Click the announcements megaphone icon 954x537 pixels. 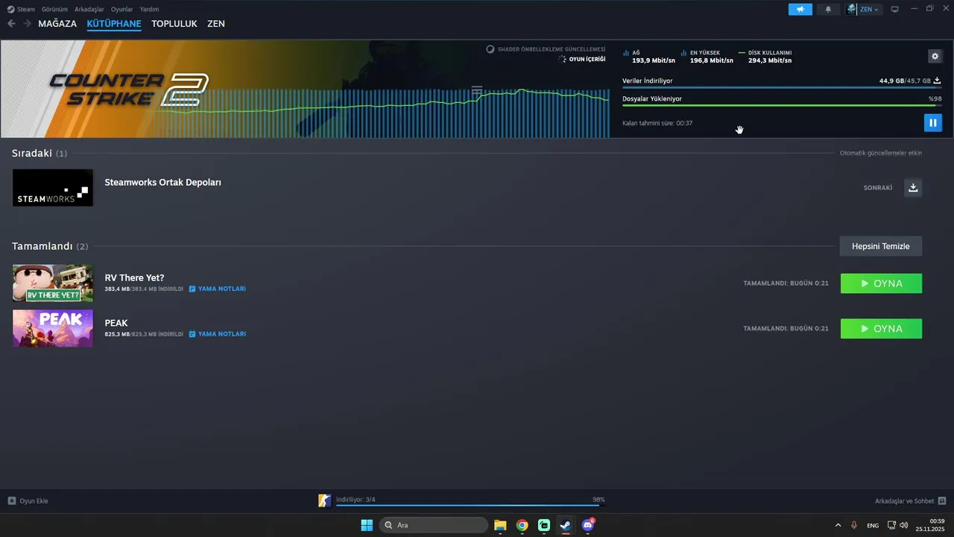(800, 9)
